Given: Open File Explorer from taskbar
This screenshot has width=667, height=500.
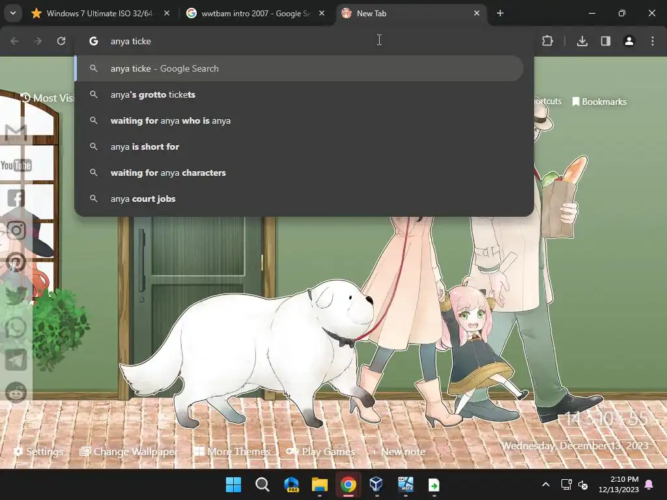Looking at the screenshot, I should click(320, 484).
